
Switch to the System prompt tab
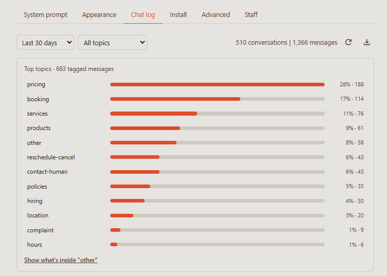[45, 15]
